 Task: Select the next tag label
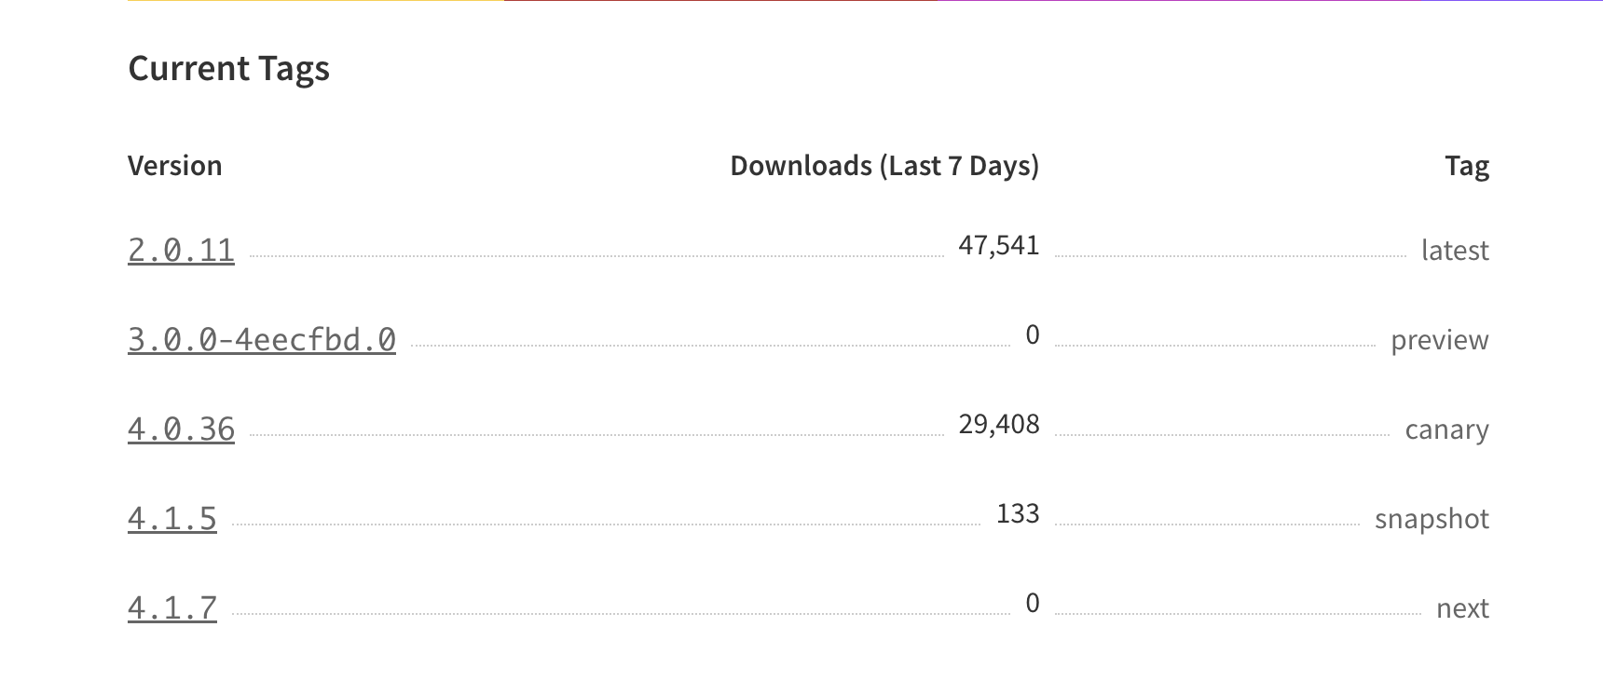click(x=1463, y=608)
